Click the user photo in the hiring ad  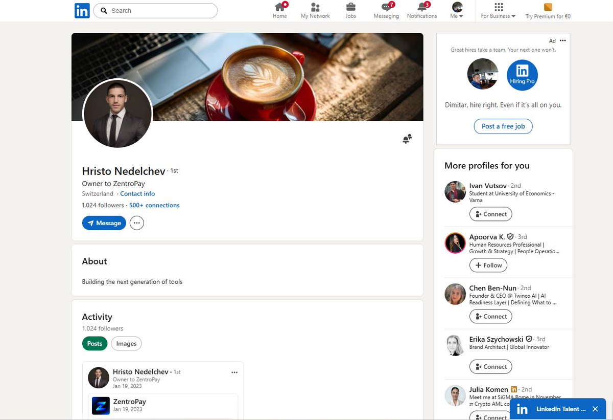tap(483, 74)
